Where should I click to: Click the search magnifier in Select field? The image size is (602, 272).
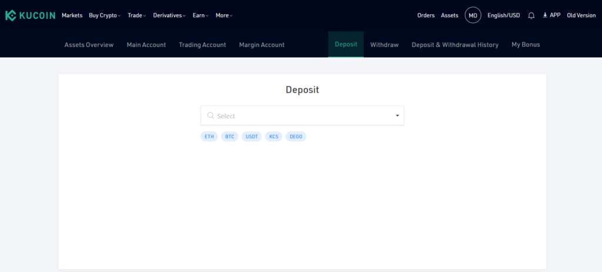[x=210, y=115]
